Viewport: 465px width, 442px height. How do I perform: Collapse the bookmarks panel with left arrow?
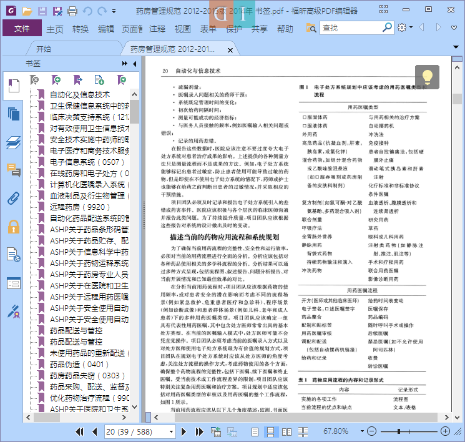pyautogui.click(x=135, y=64)
